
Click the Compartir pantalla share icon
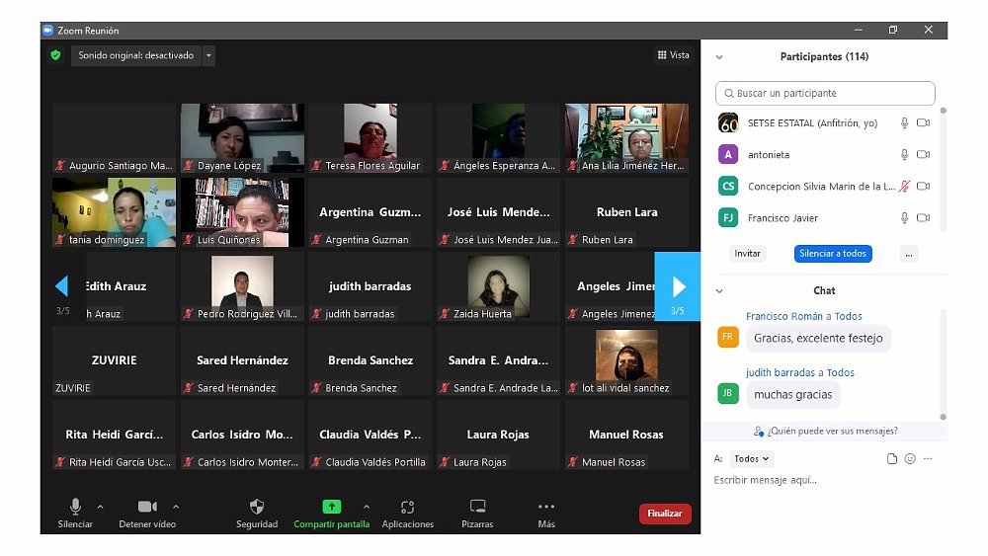(x=332, y=507)
